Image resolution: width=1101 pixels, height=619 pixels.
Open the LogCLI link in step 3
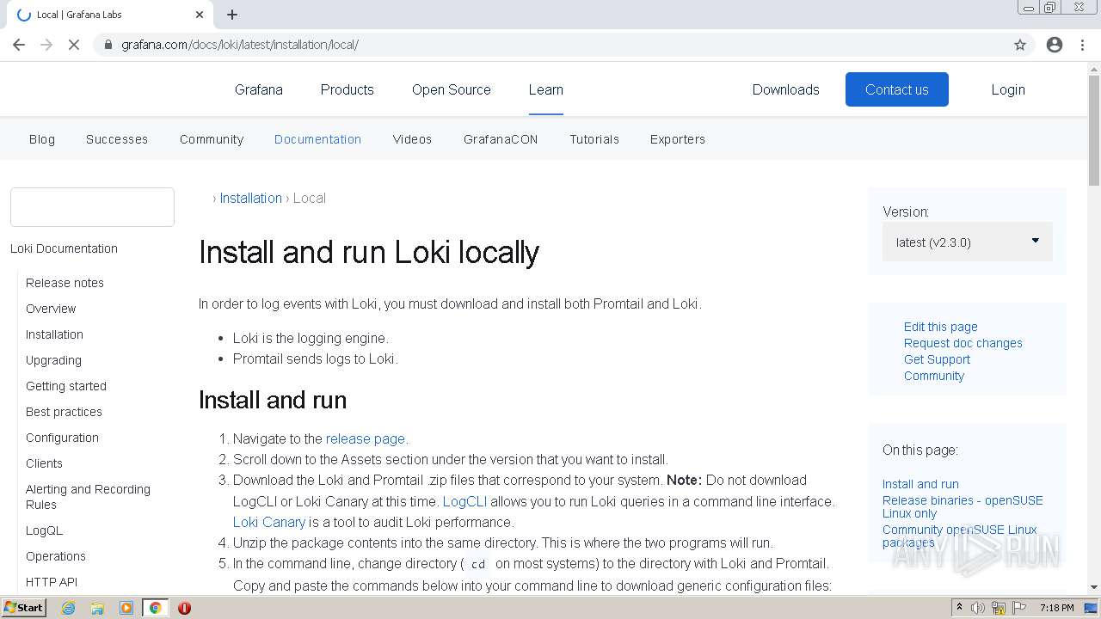click(x=464, y=501)
